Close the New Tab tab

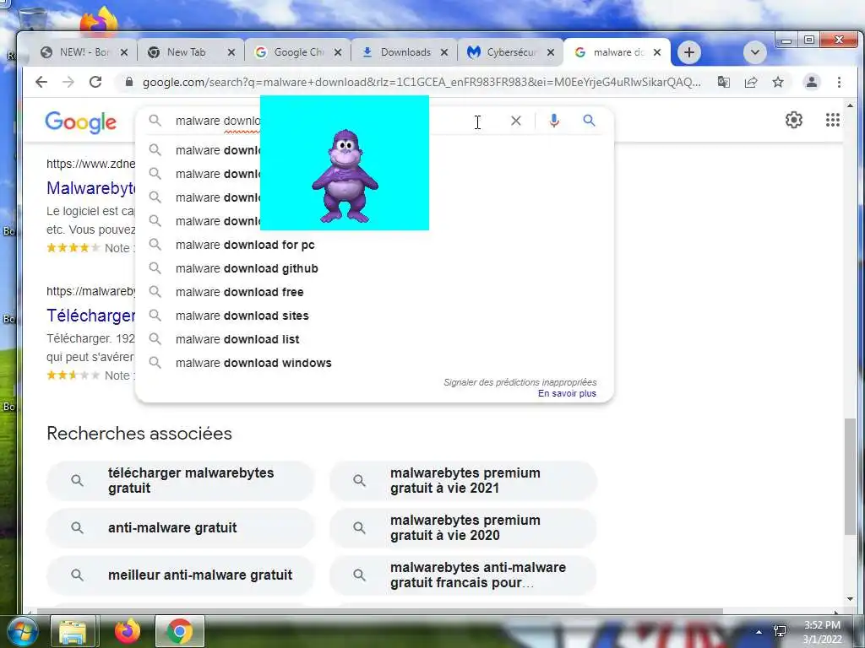click(231, 52)
